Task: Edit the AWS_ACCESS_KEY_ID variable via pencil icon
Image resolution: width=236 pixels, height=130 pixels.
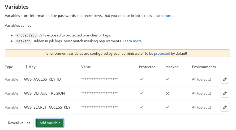Action: [x=225, y=79]
